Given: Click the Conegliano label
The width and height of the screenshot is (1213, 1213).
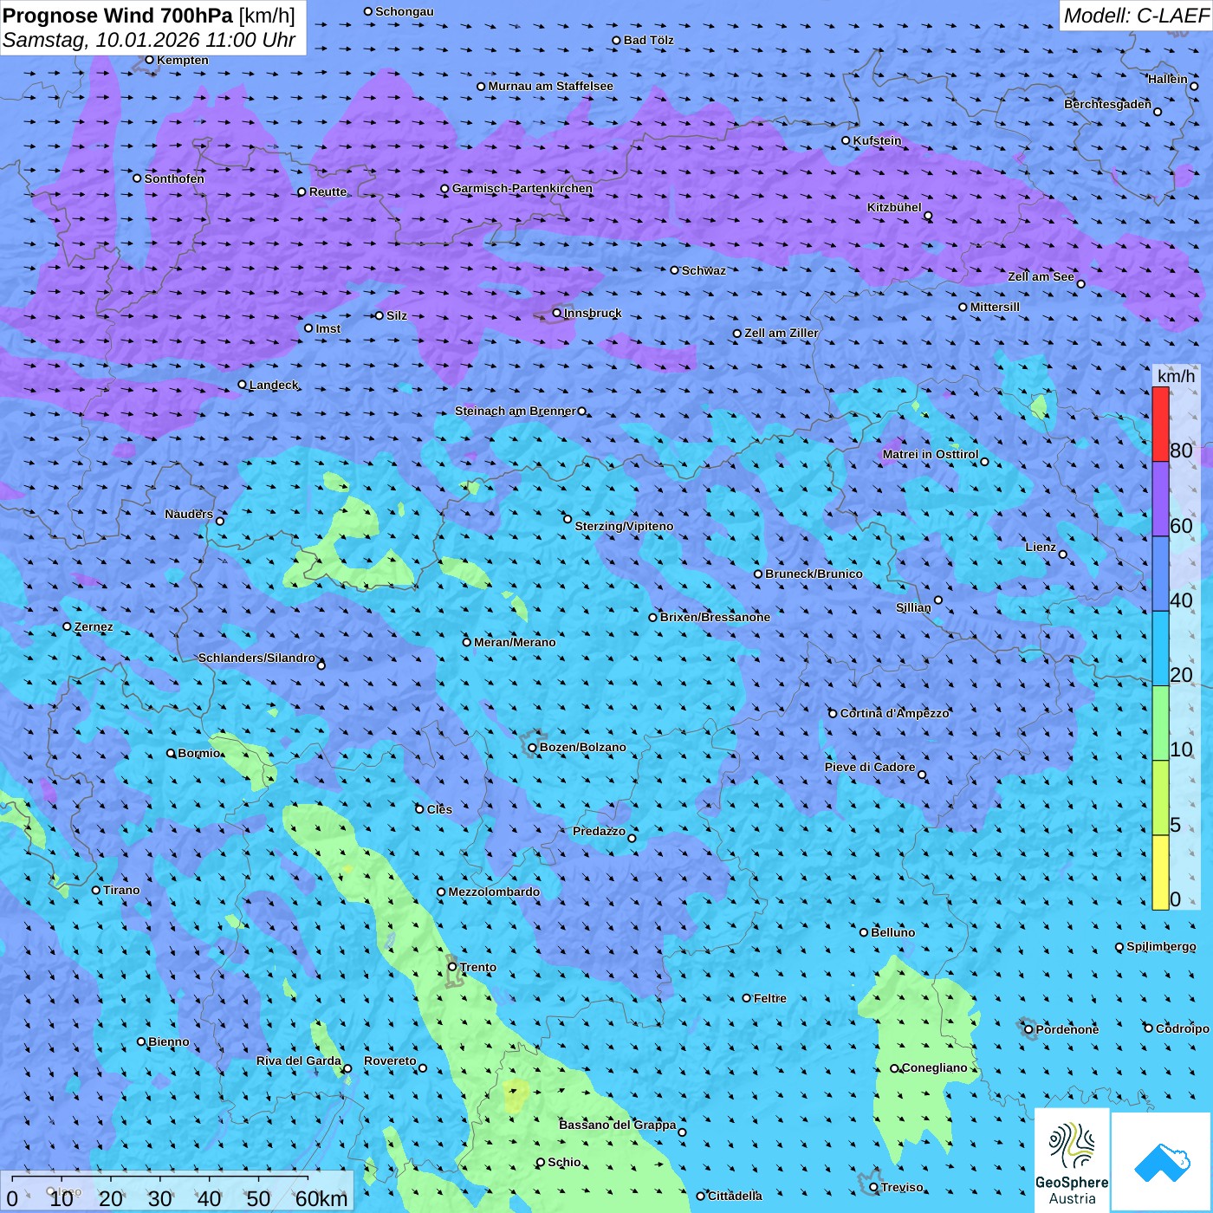Looking at the screenshot, I should click(x=934, y=1067).
